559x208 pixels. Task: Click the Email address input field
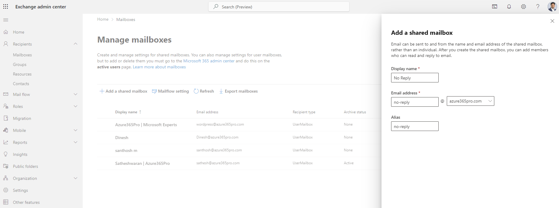pyautogui.click(x=415, y=102)
